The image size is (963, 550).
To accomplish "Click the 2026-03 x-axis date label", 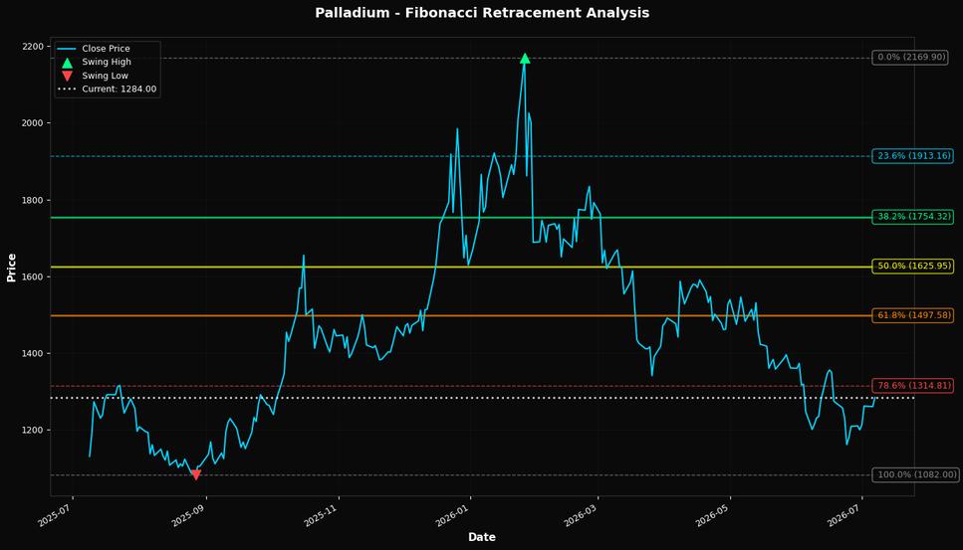I will 581,514.
